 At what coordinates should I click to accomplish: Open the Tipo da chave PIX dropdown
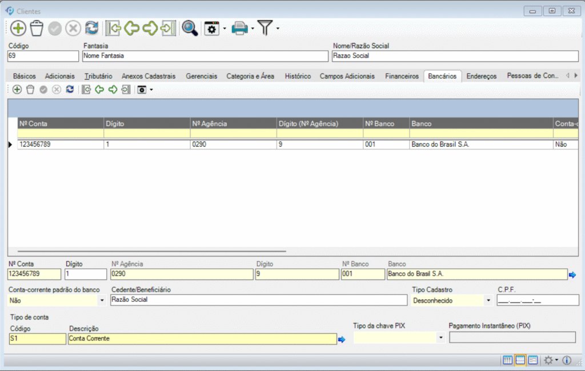440,338
